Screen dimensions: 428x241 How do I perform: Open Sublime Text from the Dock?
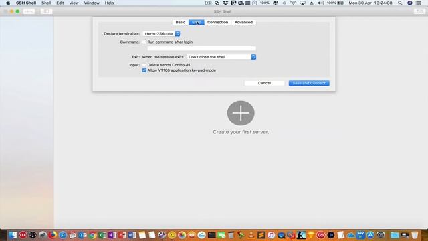(x=261, y=235)
